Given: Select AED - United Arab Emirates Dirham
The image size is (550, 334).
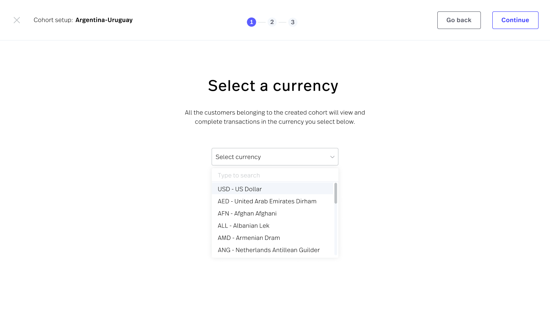Looking at the screenshot, I should point(267,201).
